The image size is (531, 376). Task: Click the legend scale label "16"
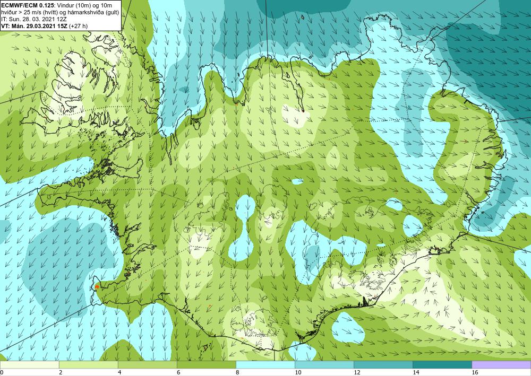tap(475, 373)
